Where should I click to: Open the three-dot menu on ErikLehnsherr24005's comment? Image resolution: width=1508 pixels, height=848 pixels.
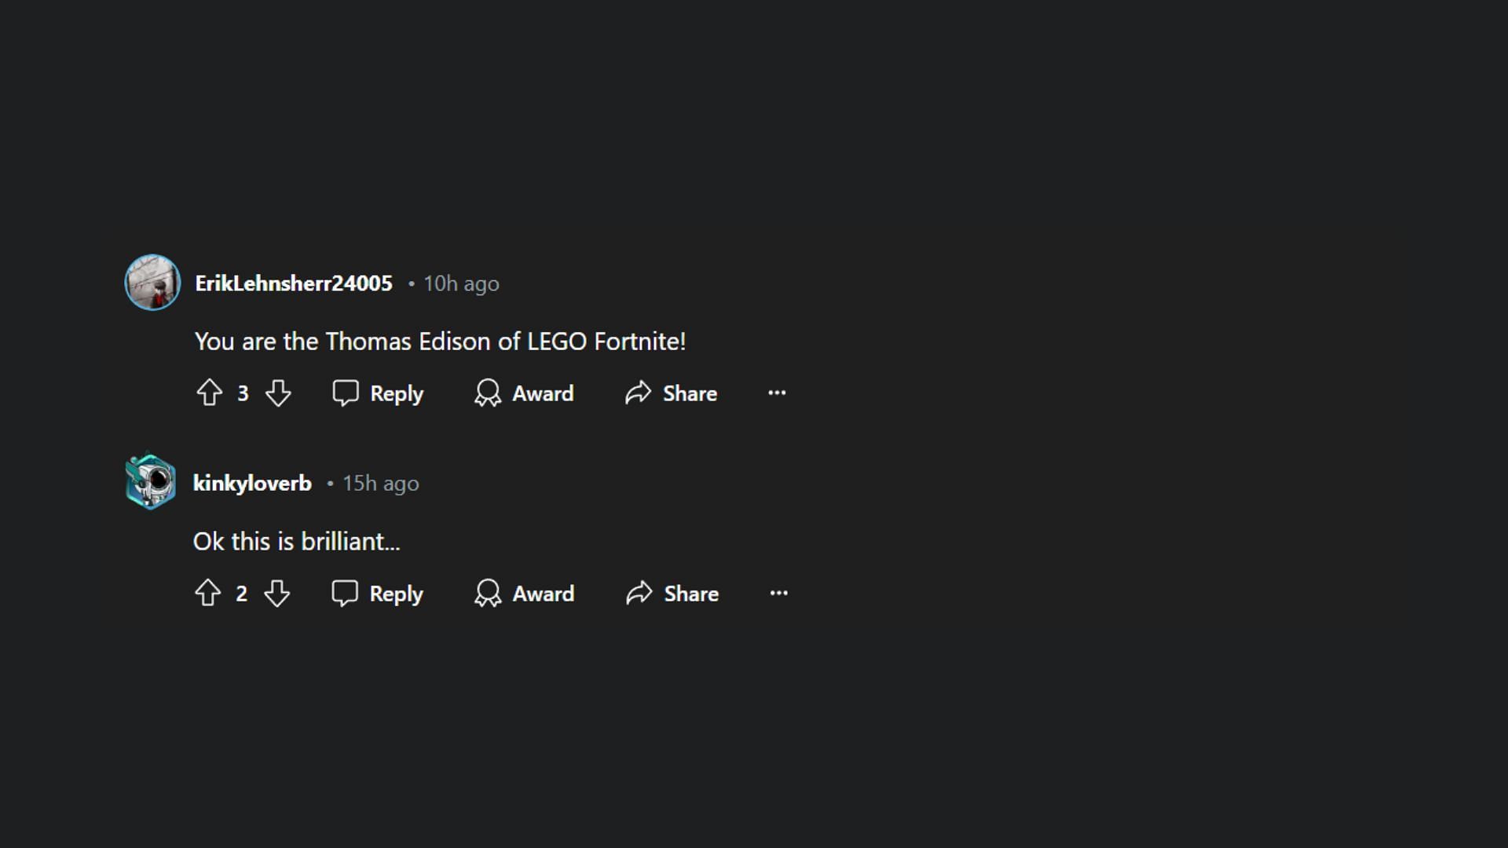777,393
